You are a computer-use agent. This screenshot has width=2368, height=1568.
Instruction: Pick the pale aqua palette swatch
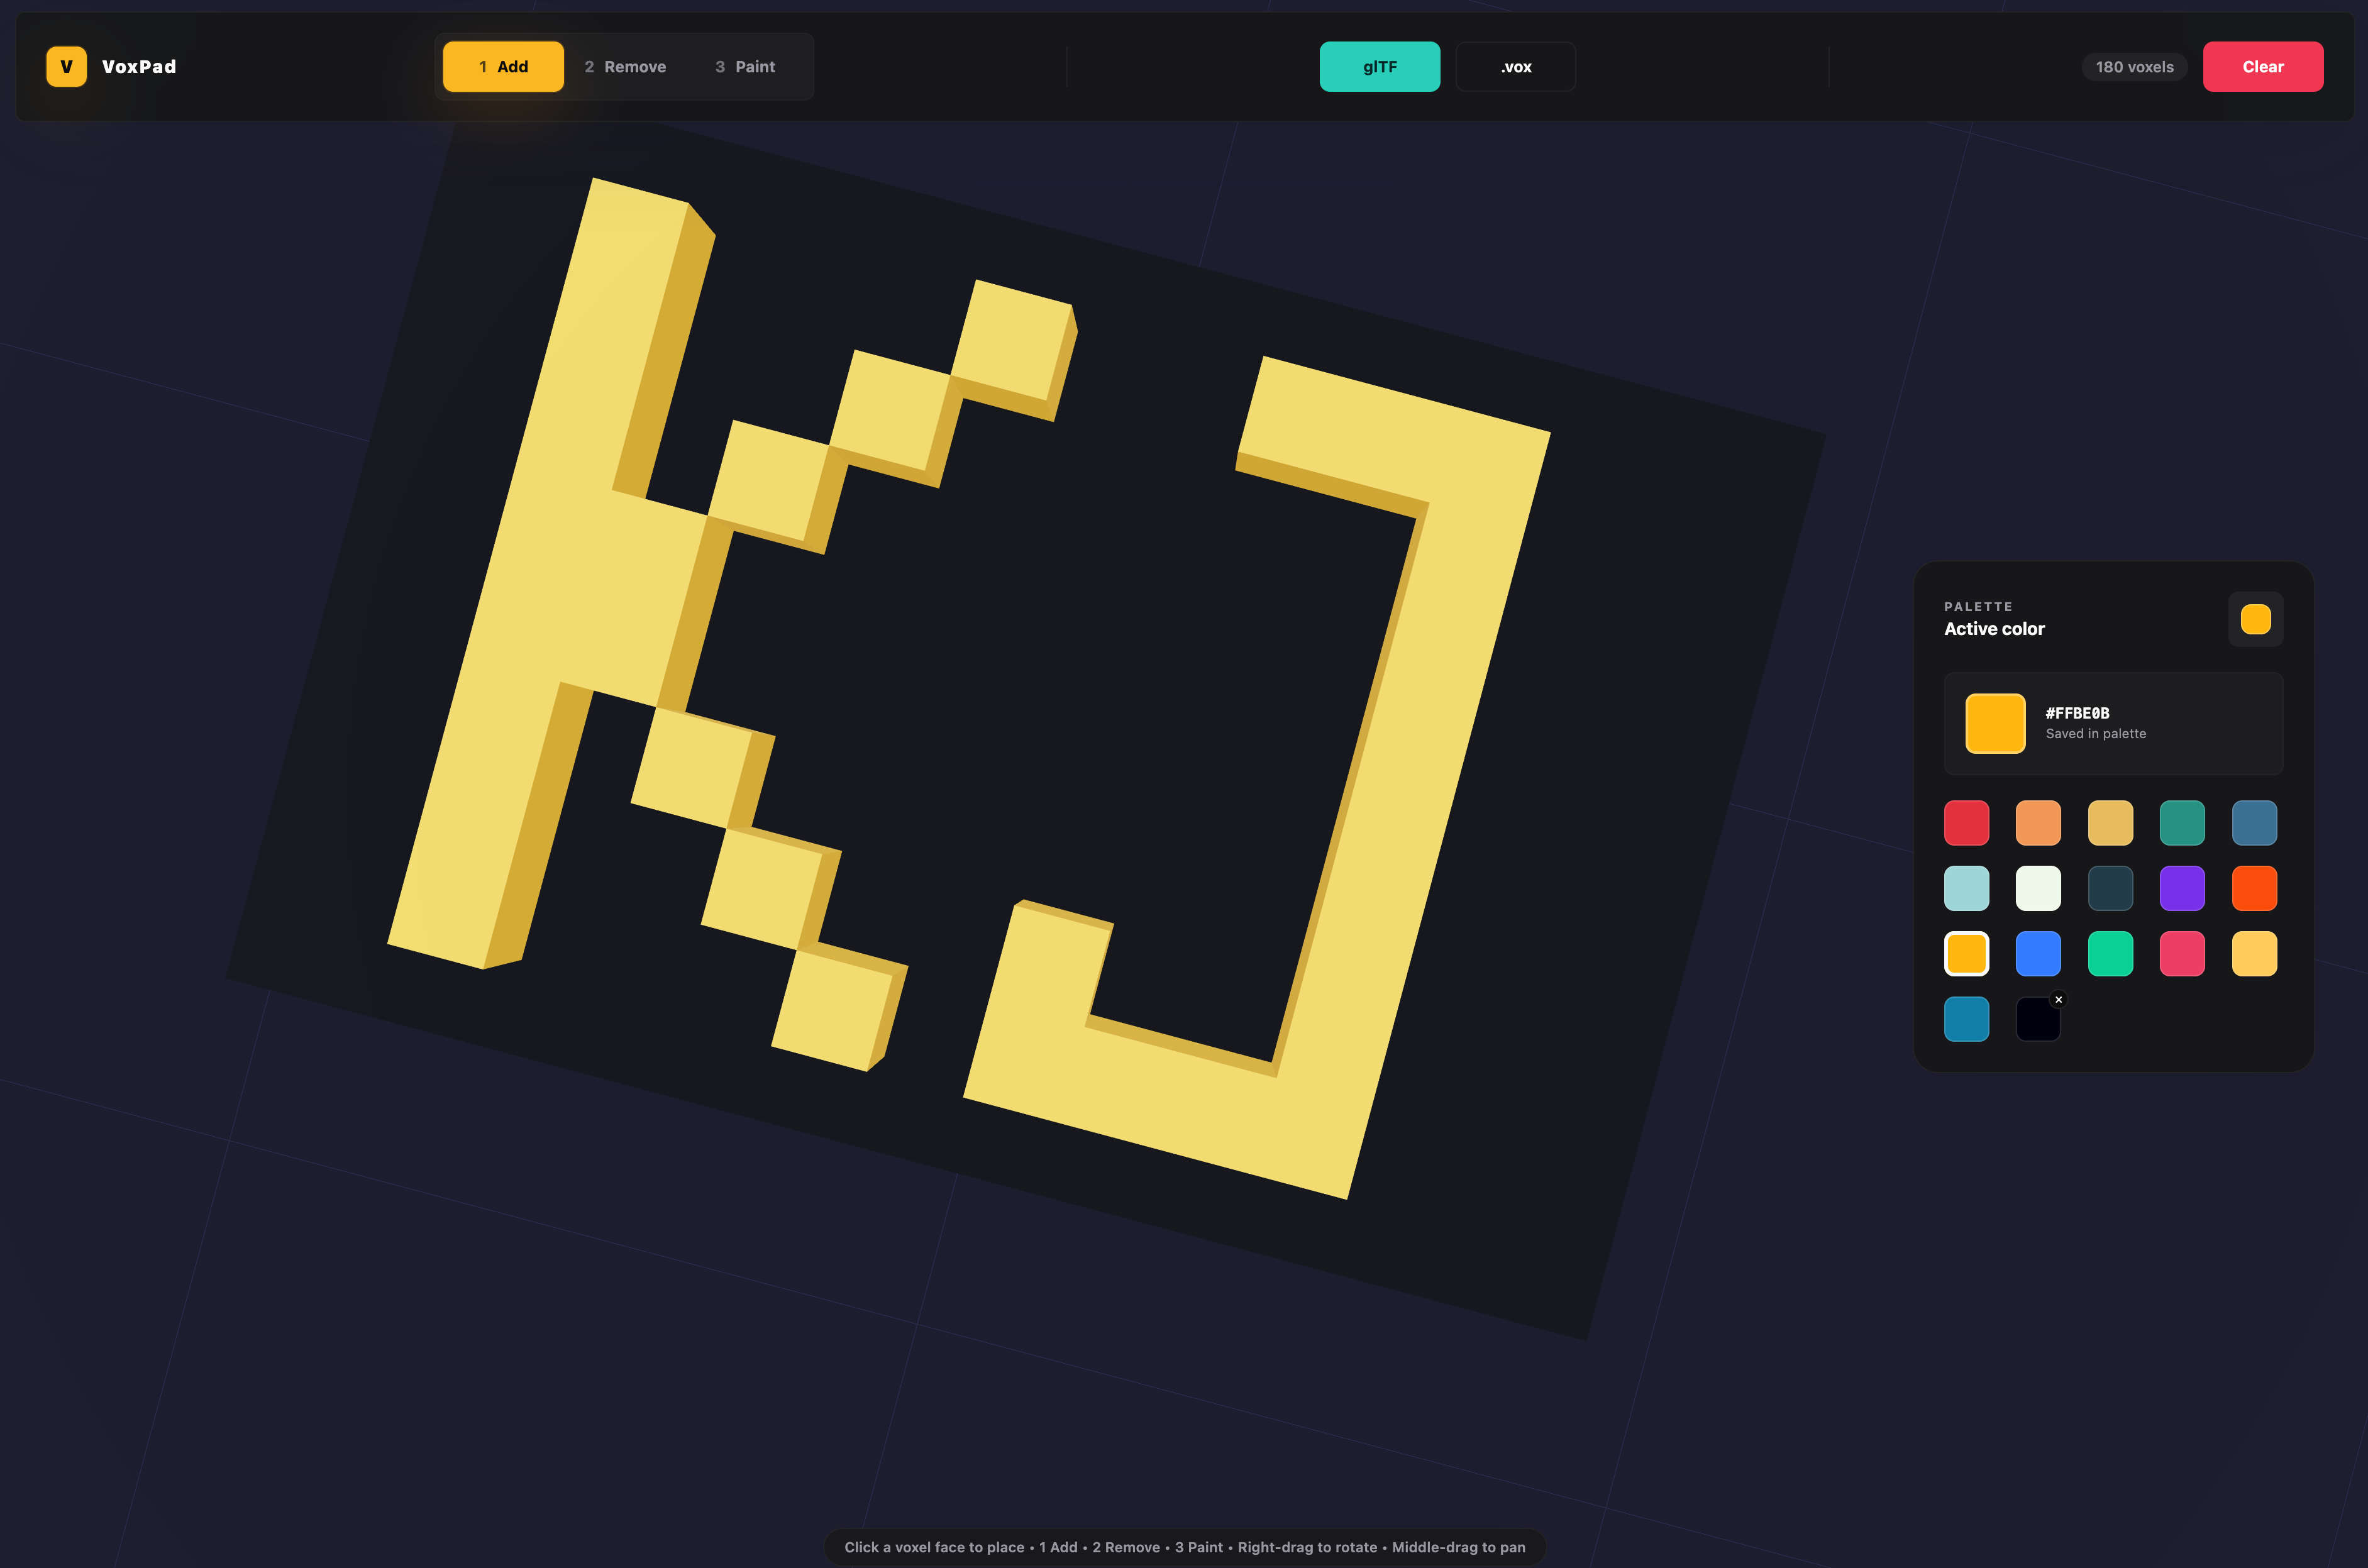pyautogui.click(x=1967, y=888)
